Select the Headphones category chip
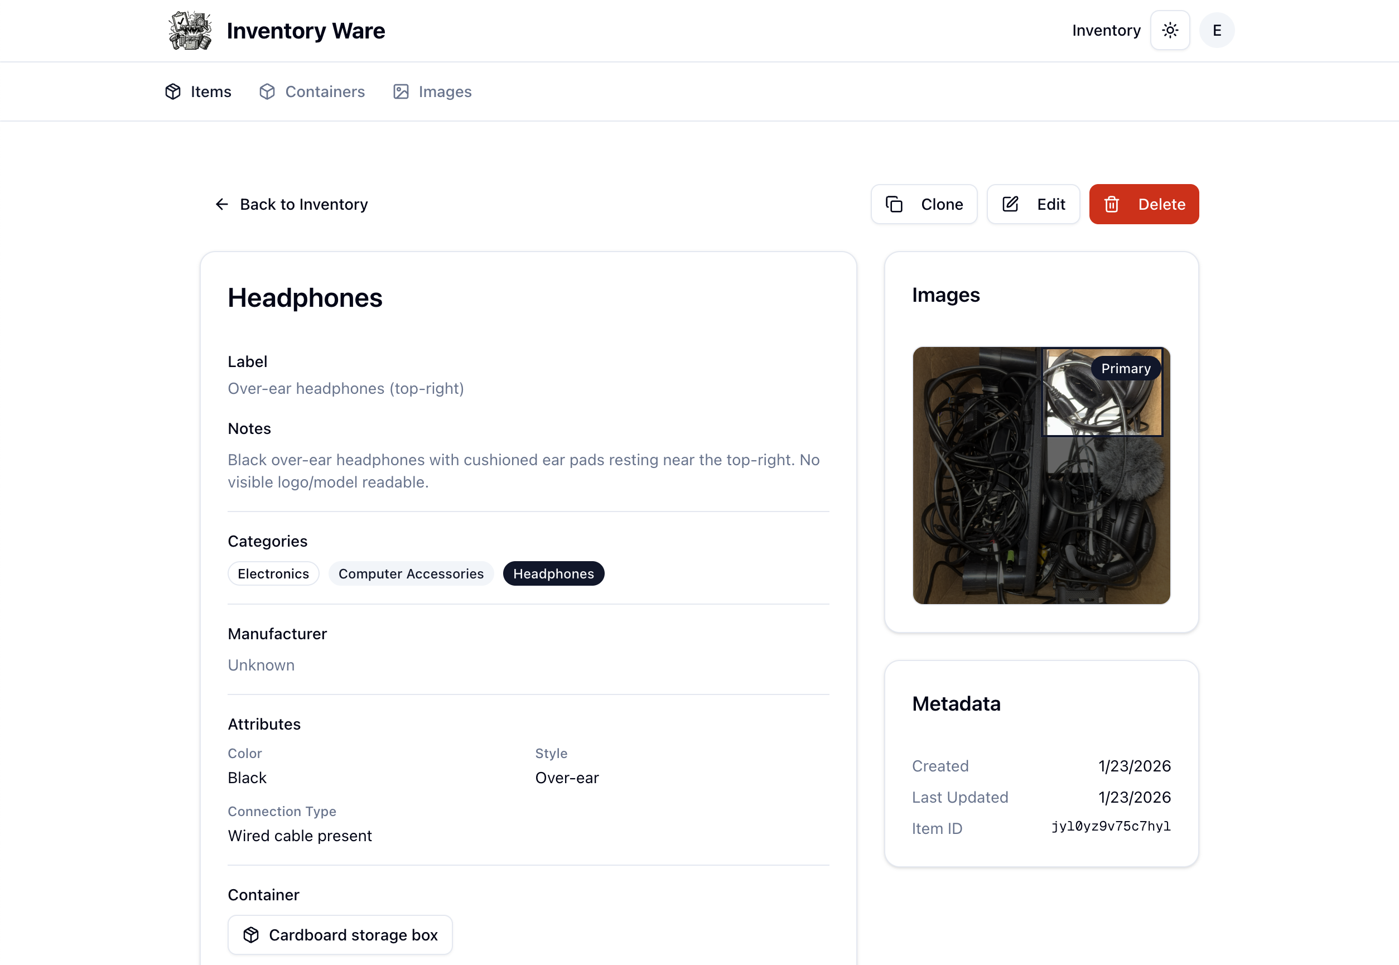 coord(553,573)
